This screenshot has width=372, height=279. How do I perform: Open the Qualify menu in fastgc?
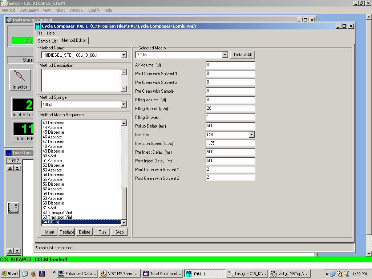pos(94,10)
